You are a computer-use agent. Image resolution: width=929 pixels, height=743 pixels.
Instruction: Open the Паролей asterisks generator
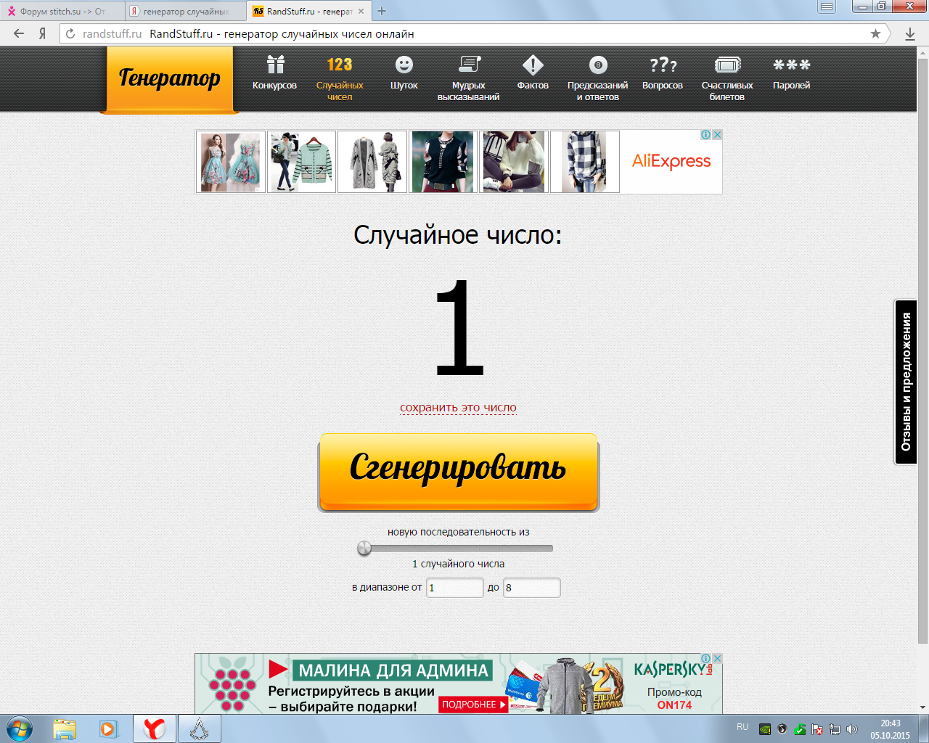point(791,66)
